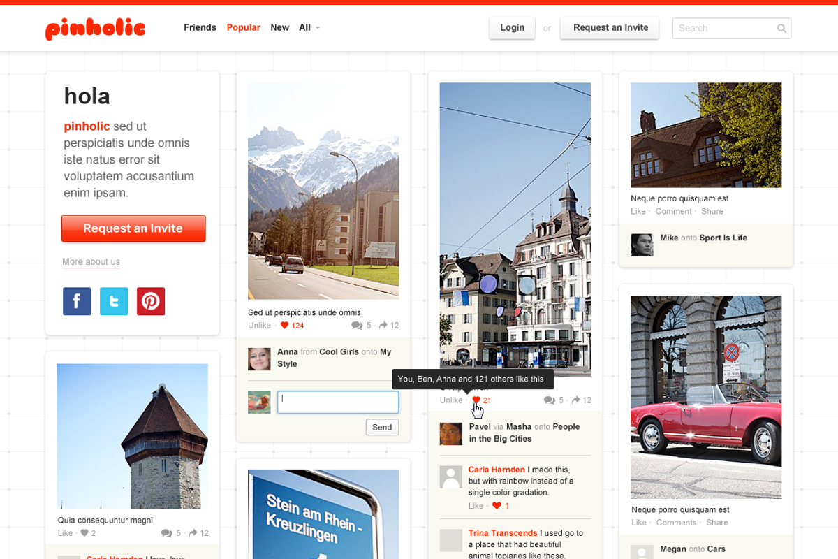The height and width of the screenshot is (559, 838).
Task: Like the red car post
Action: 639,523
